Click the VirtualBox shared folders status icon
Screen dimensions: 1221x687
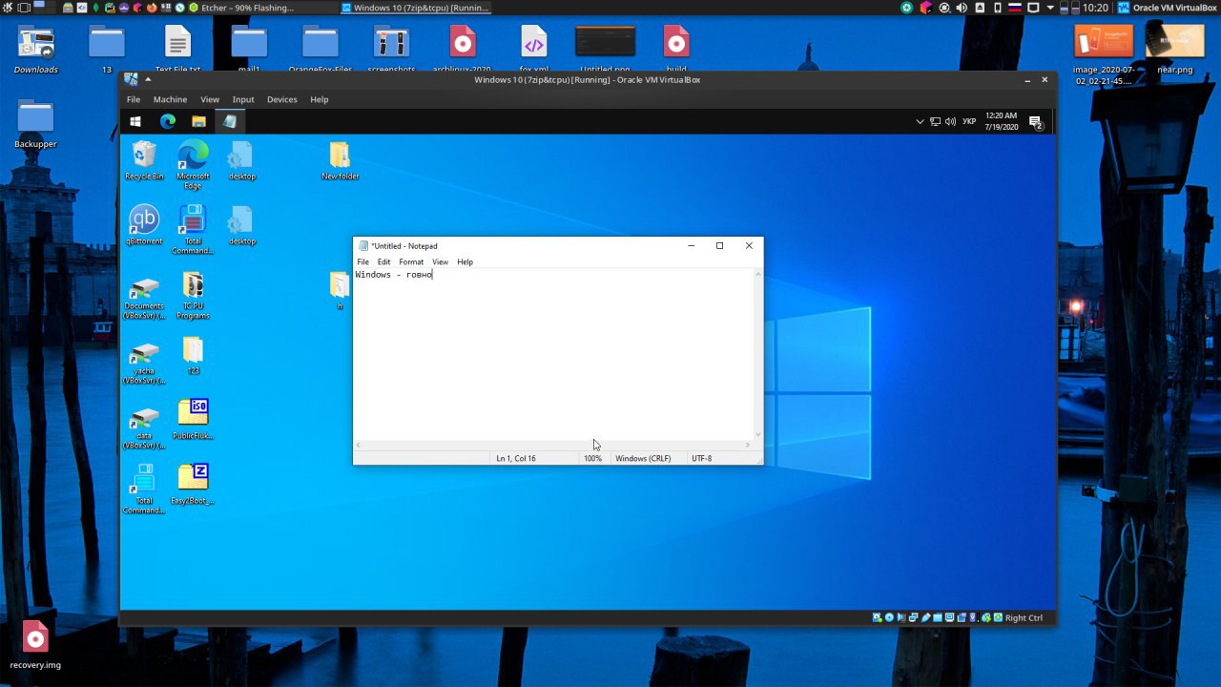coord(938,617)
